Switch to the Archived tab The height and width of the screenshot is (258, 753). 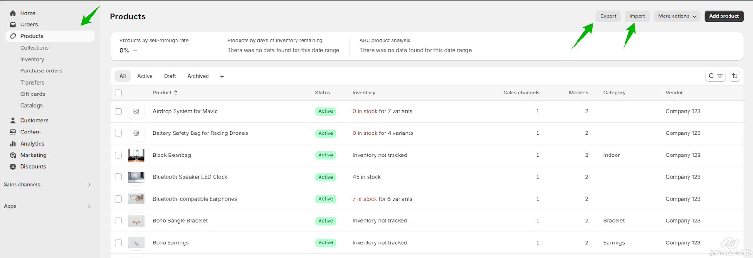click(198, 76)
